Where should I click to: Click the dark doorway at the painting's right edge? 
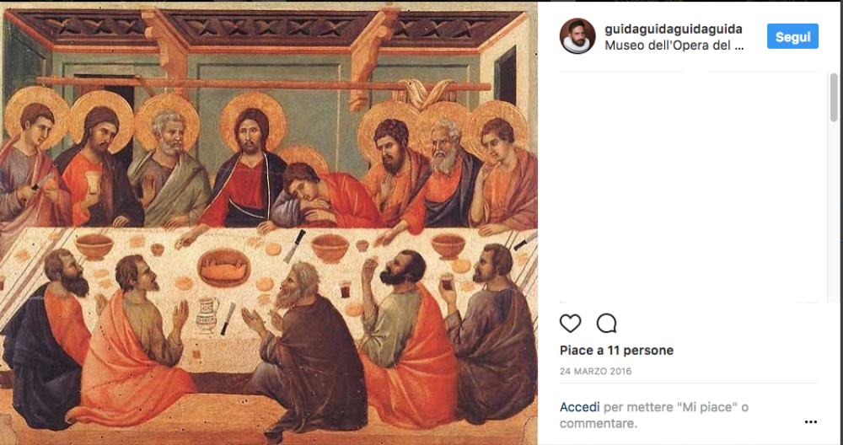tap(506, 75)
